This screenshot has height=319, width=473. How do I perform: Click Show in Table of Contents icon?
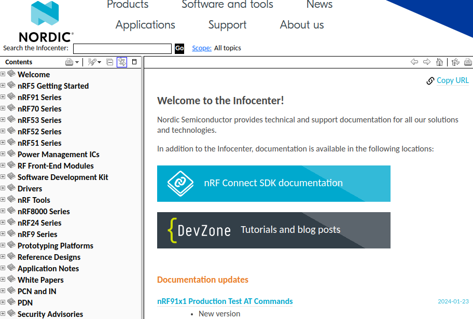[455, 62]
